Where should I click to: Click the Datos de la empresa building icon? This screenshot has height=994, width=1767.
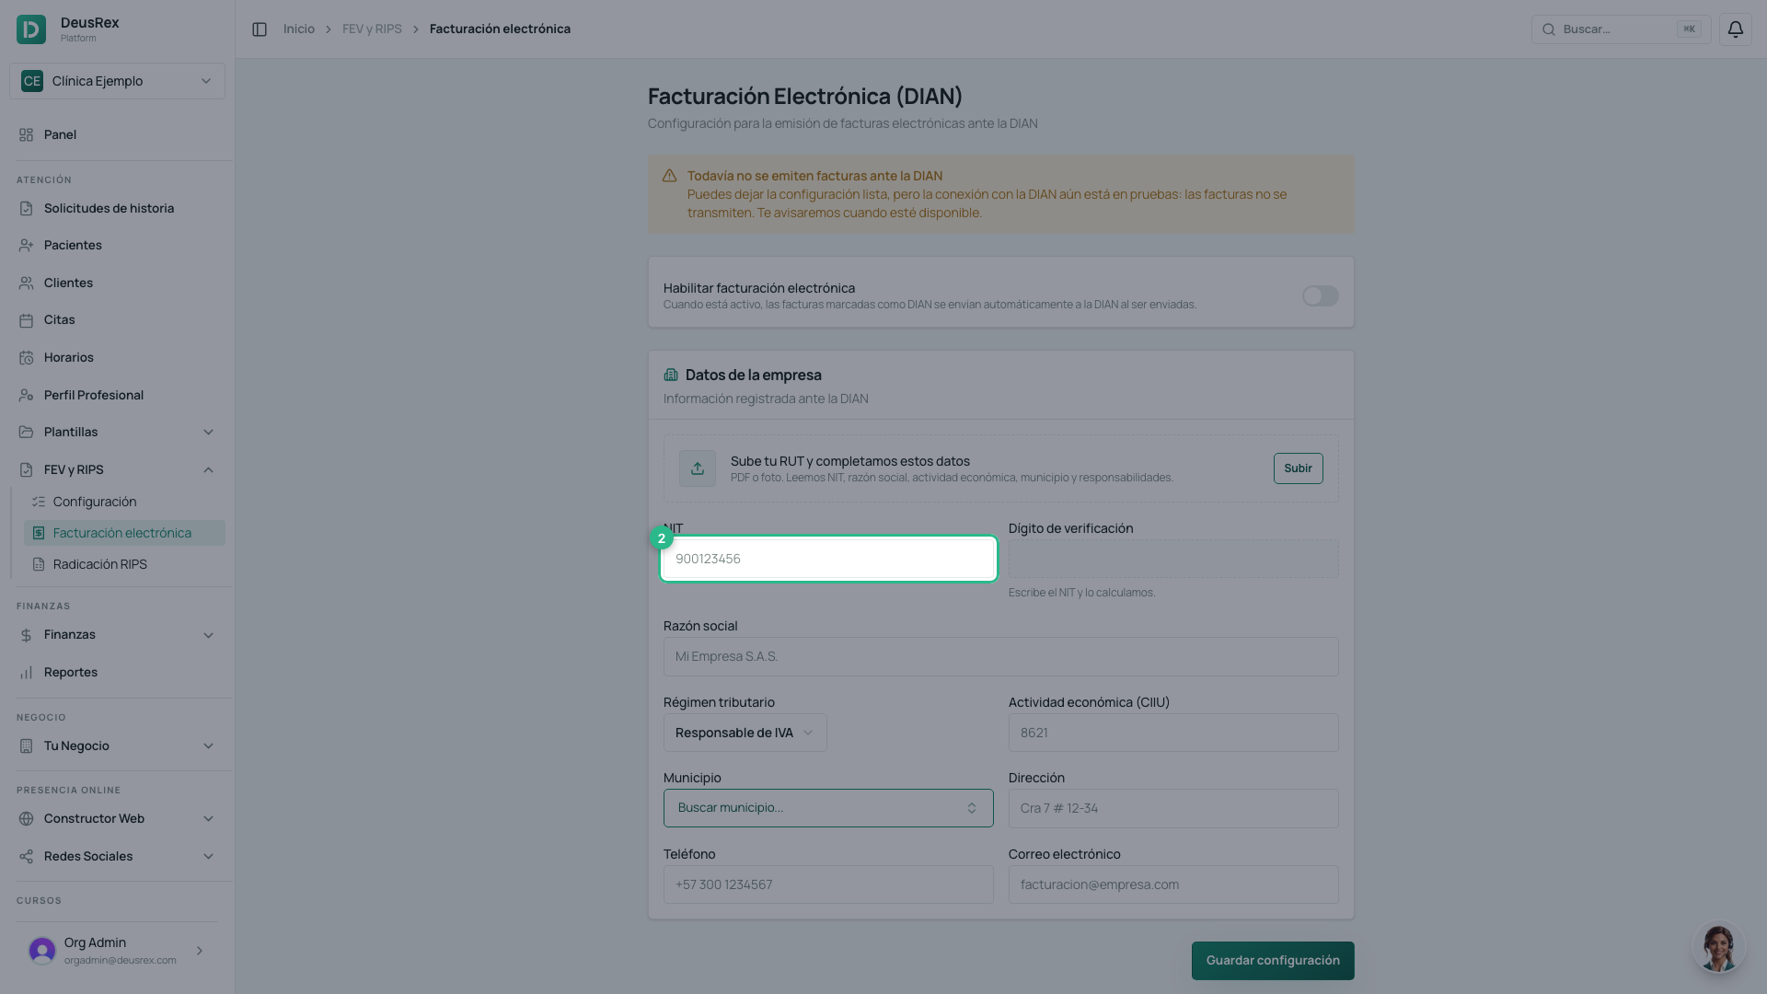click(x=671, y=376)
